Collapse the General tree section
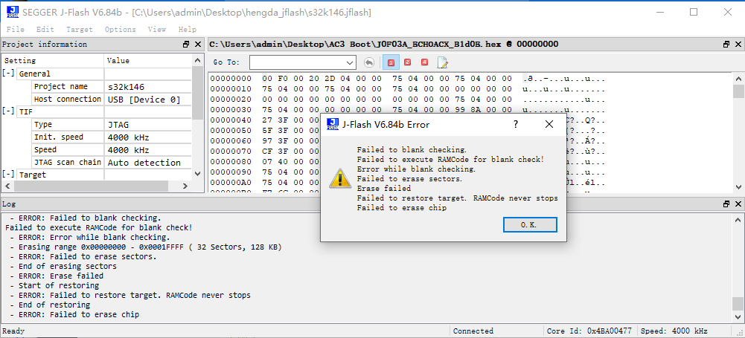Image resolution: width=745 pixels, height=338 pixels. [x=8, y=74]
